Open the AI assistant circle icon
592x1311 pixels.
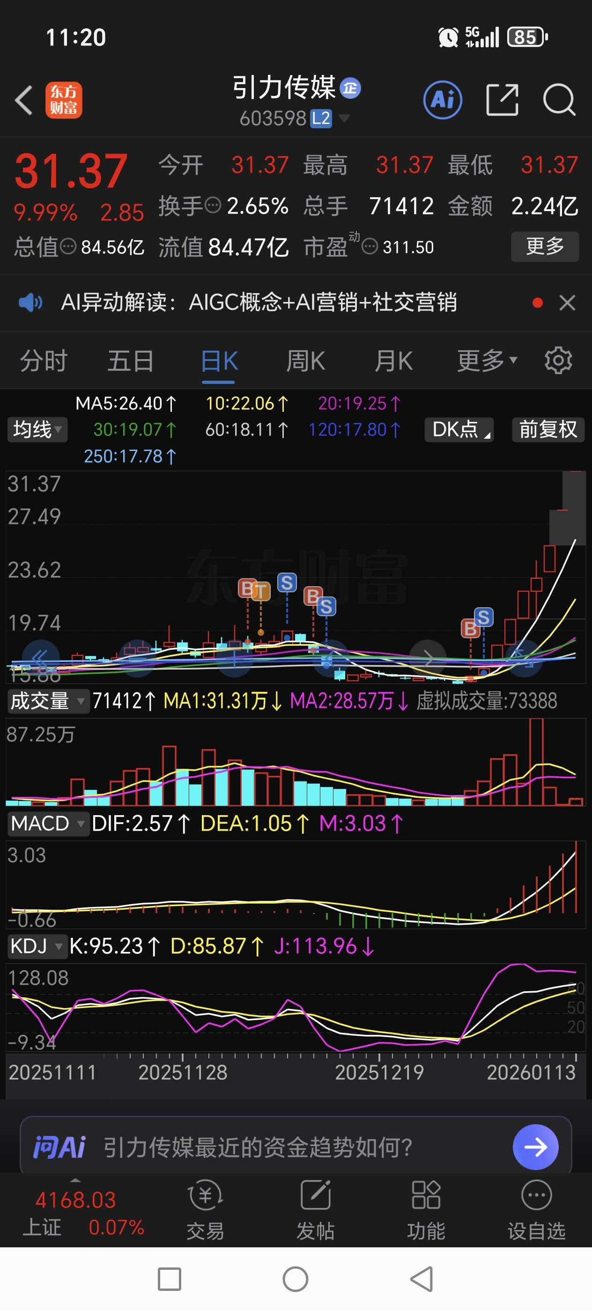tap(443, 100)
